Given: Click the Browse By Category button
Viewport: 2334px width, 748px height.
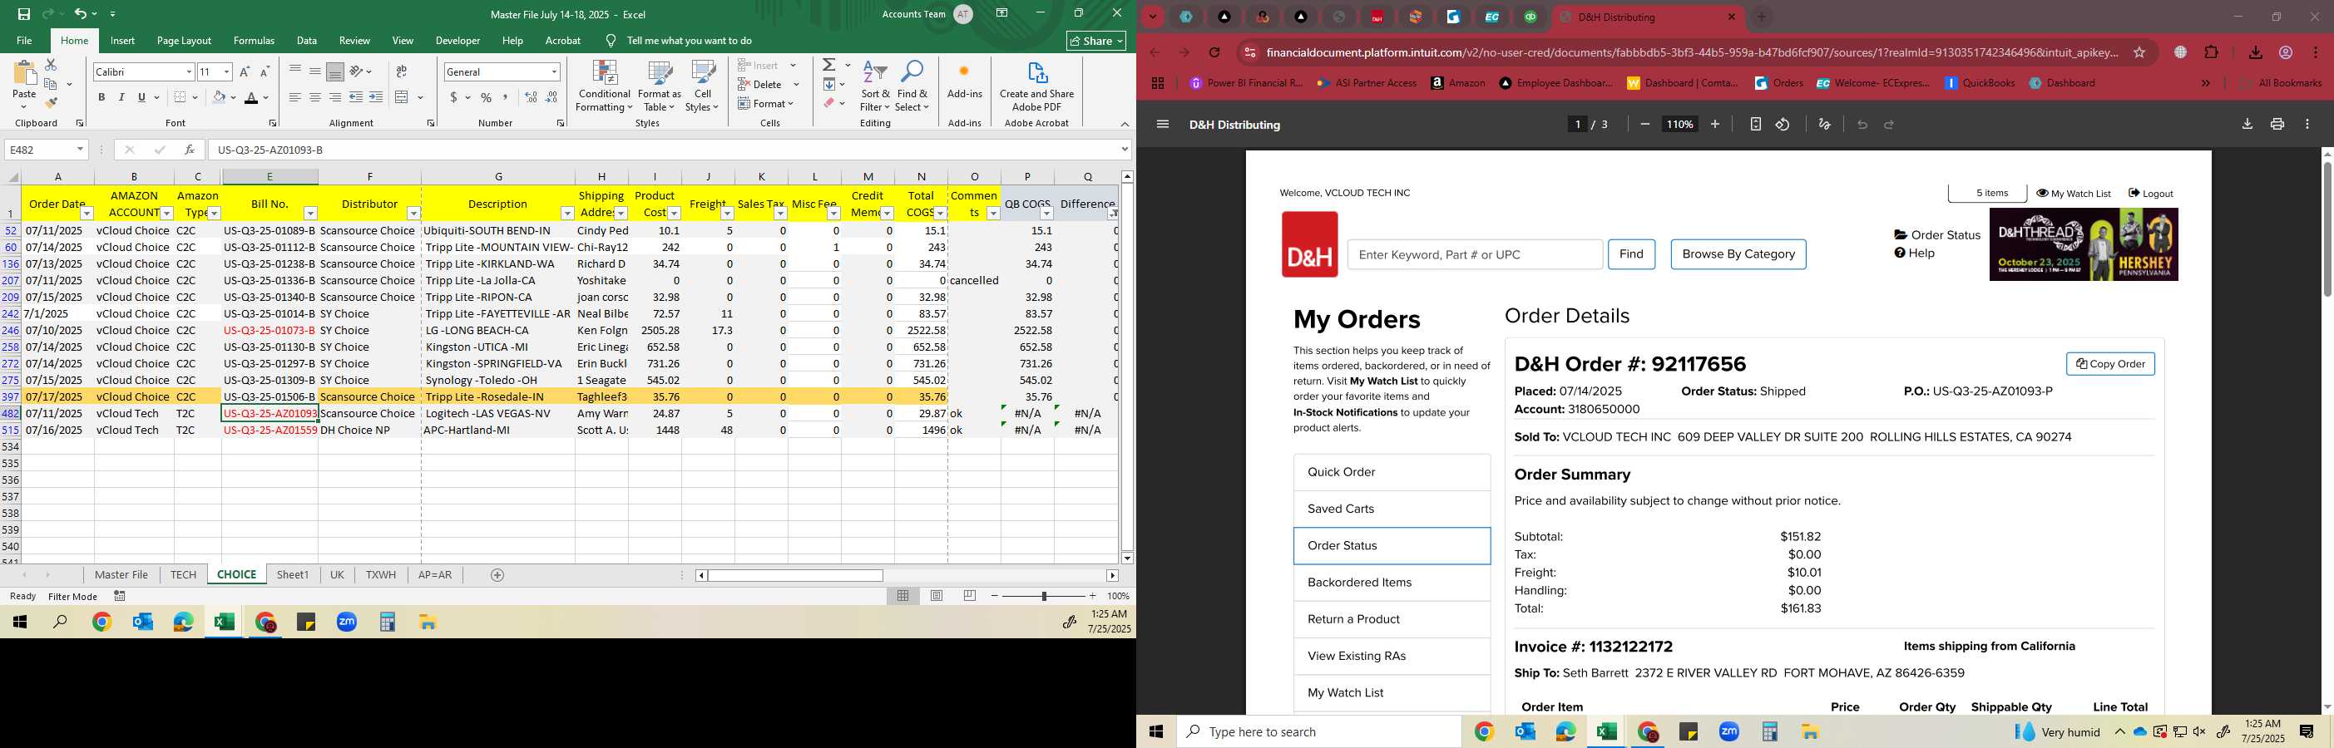Looking at the screenshot, I should 1738,254.
